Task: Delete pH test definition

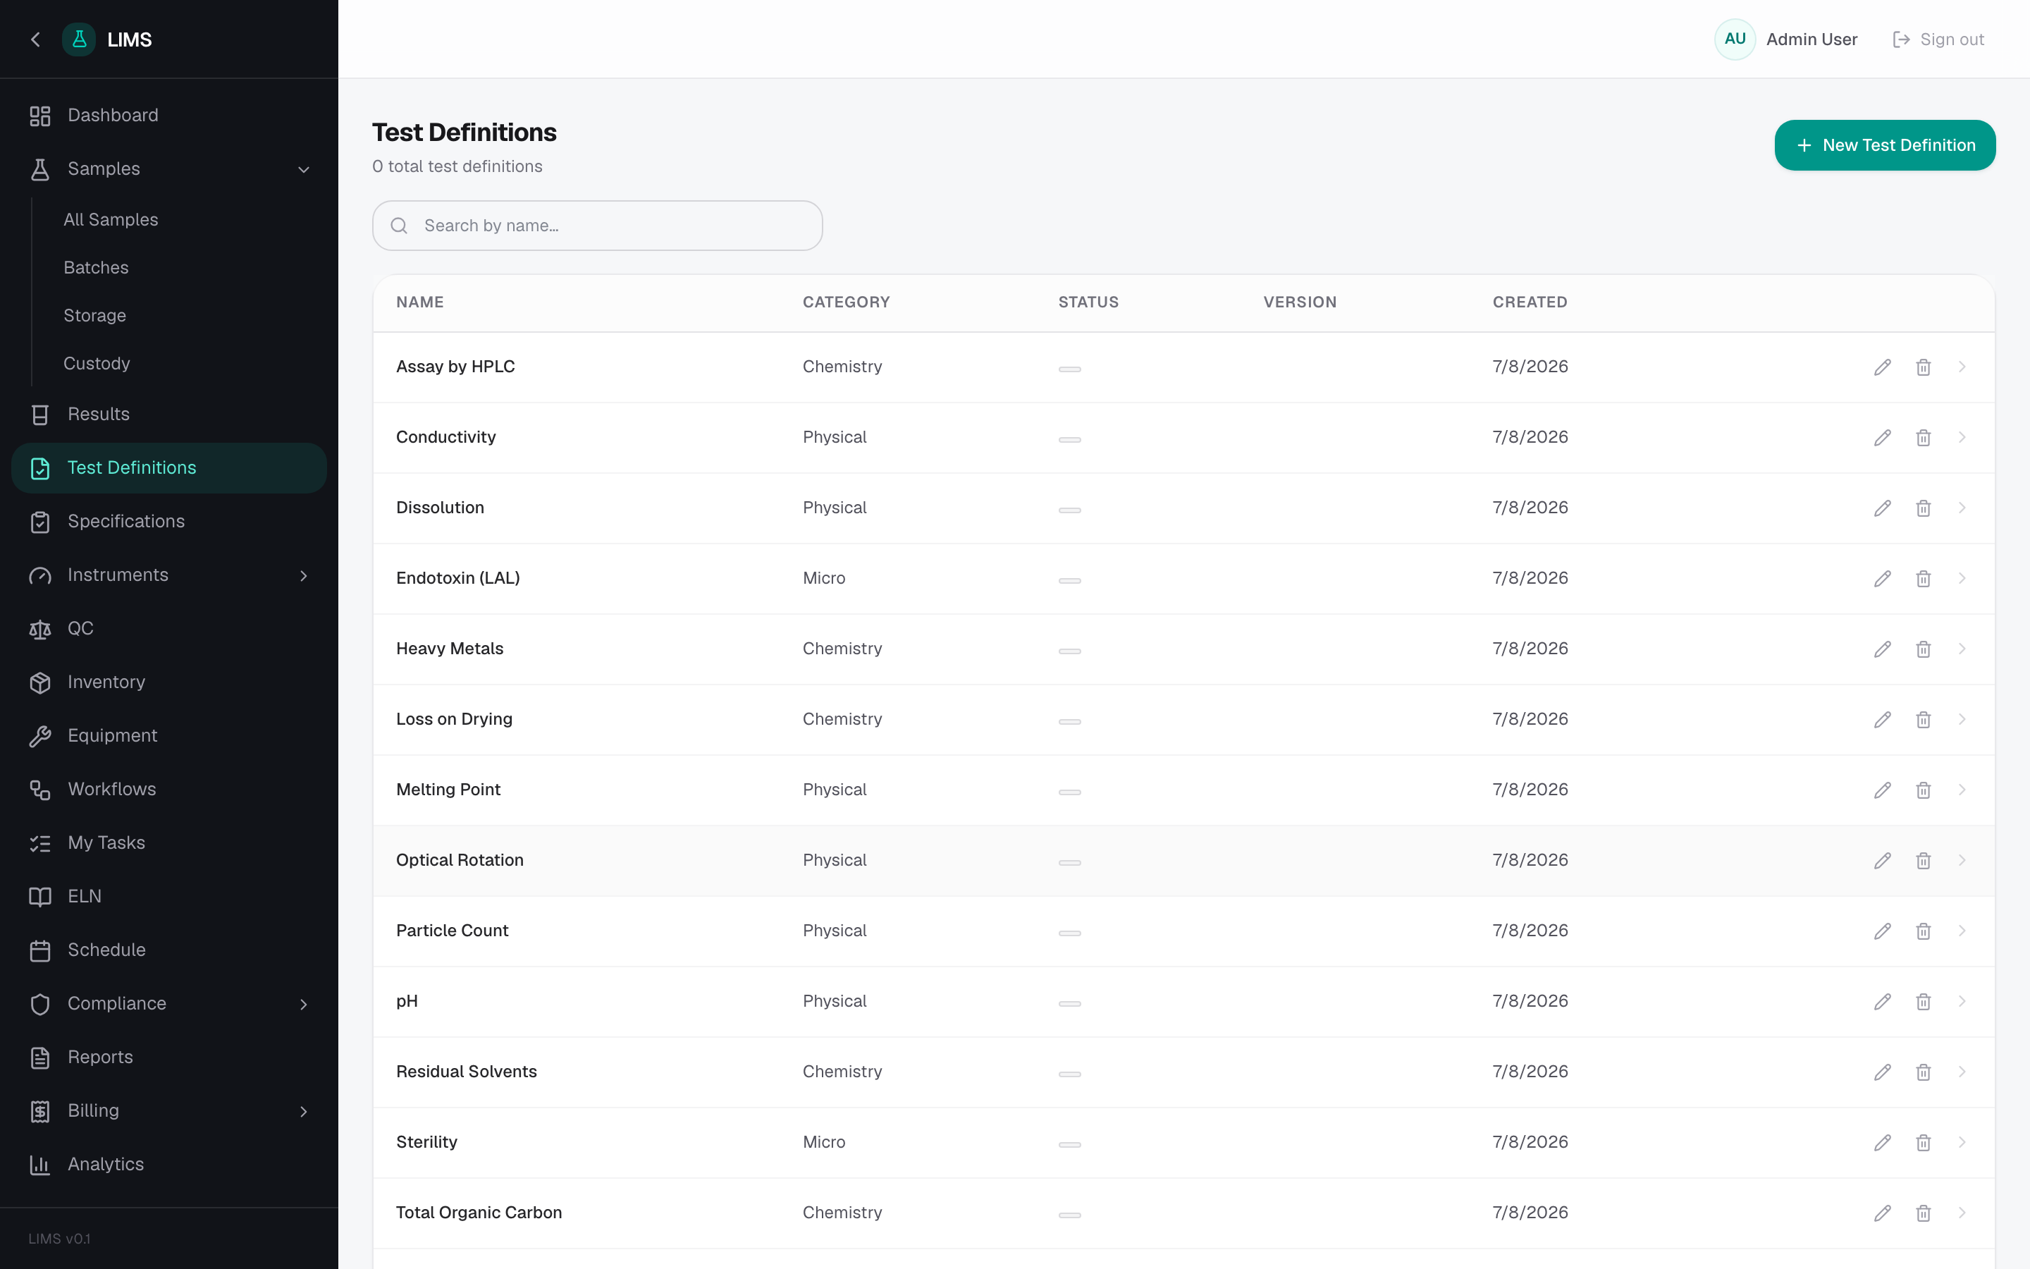Action: click(1924, 1001)
